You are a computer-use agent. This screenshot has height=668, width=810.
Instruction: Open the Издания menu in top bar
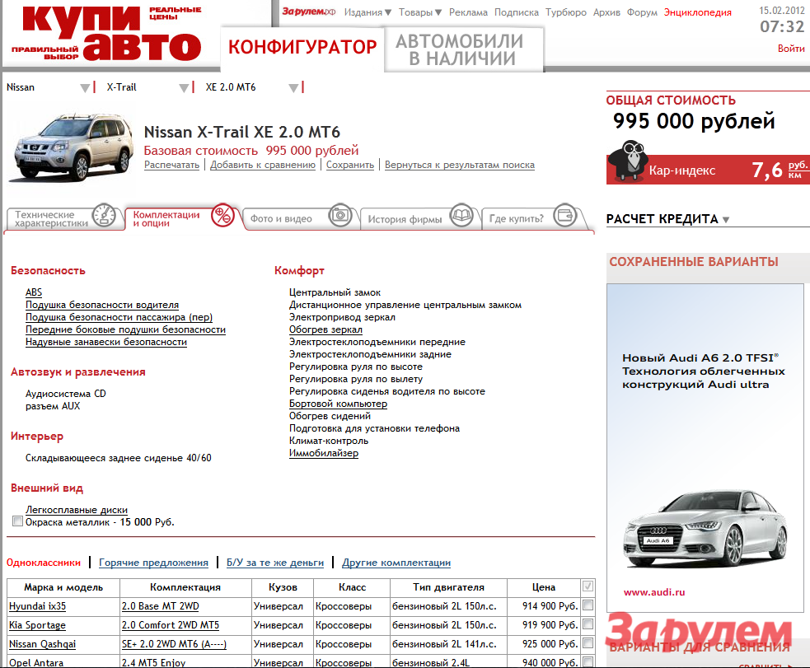point(368,12)
